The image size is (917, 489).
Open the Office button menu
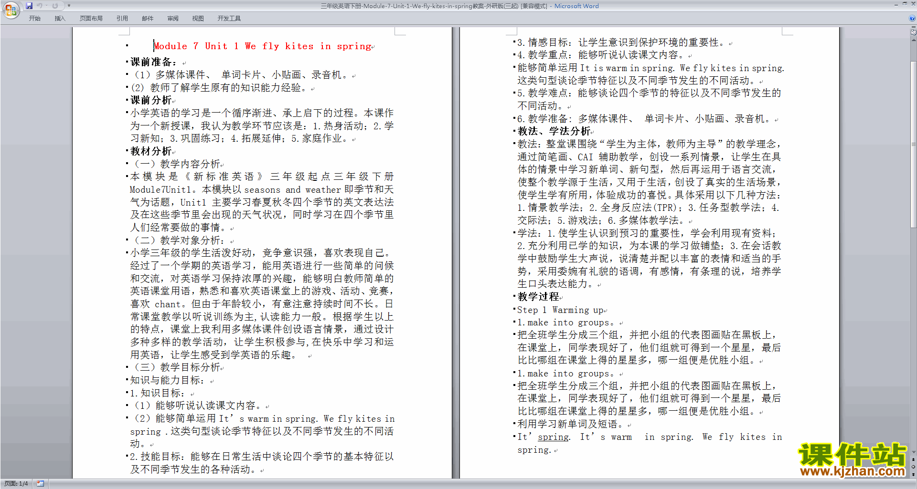click(11, 10)
